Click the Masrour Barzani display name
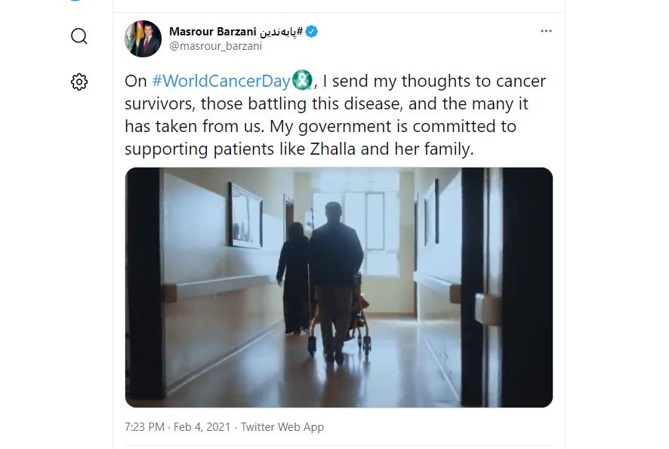 coord(212,32)
